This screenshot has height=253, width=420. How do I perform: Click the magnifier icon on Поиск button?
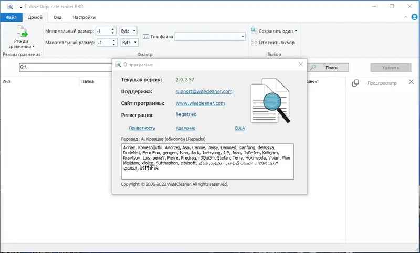[313, 68]
